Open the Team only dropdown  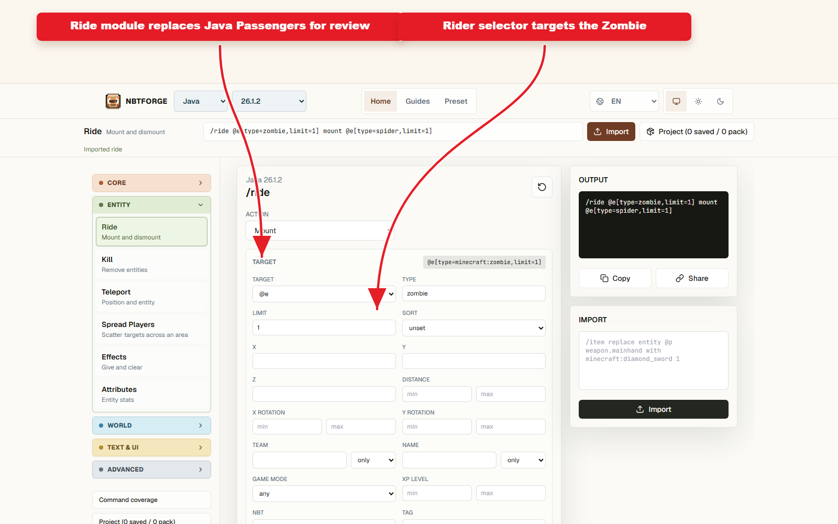coord(373,460)
